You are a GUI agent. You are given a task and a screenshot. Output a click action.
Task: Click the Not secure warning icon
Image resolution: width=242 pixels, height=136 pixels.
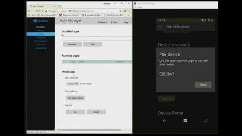coord(46,11)
